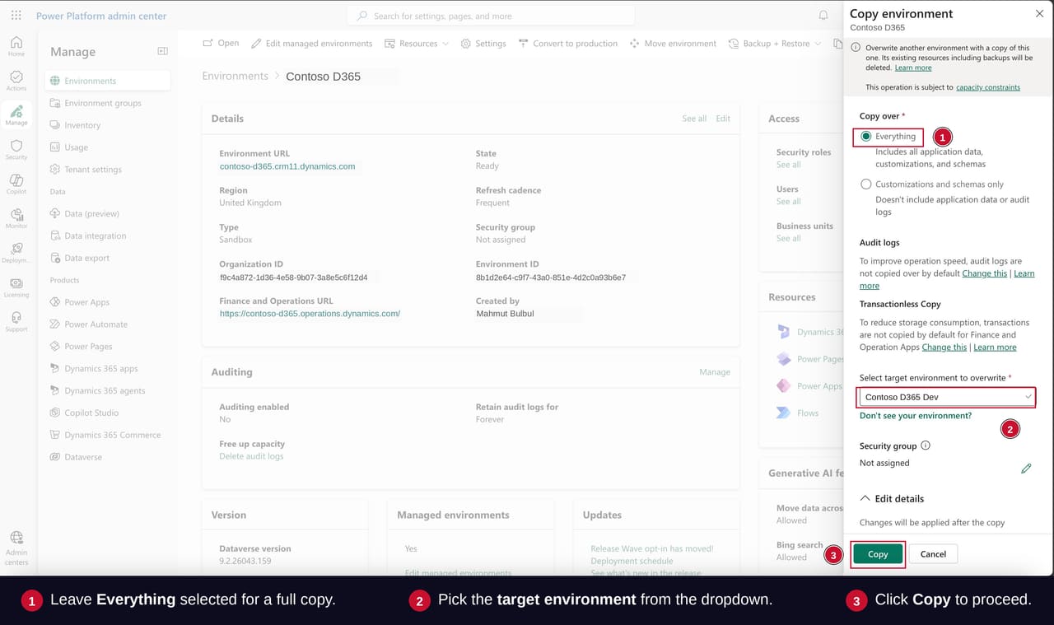Click Change this for transactionless copy

click(944, 347)
